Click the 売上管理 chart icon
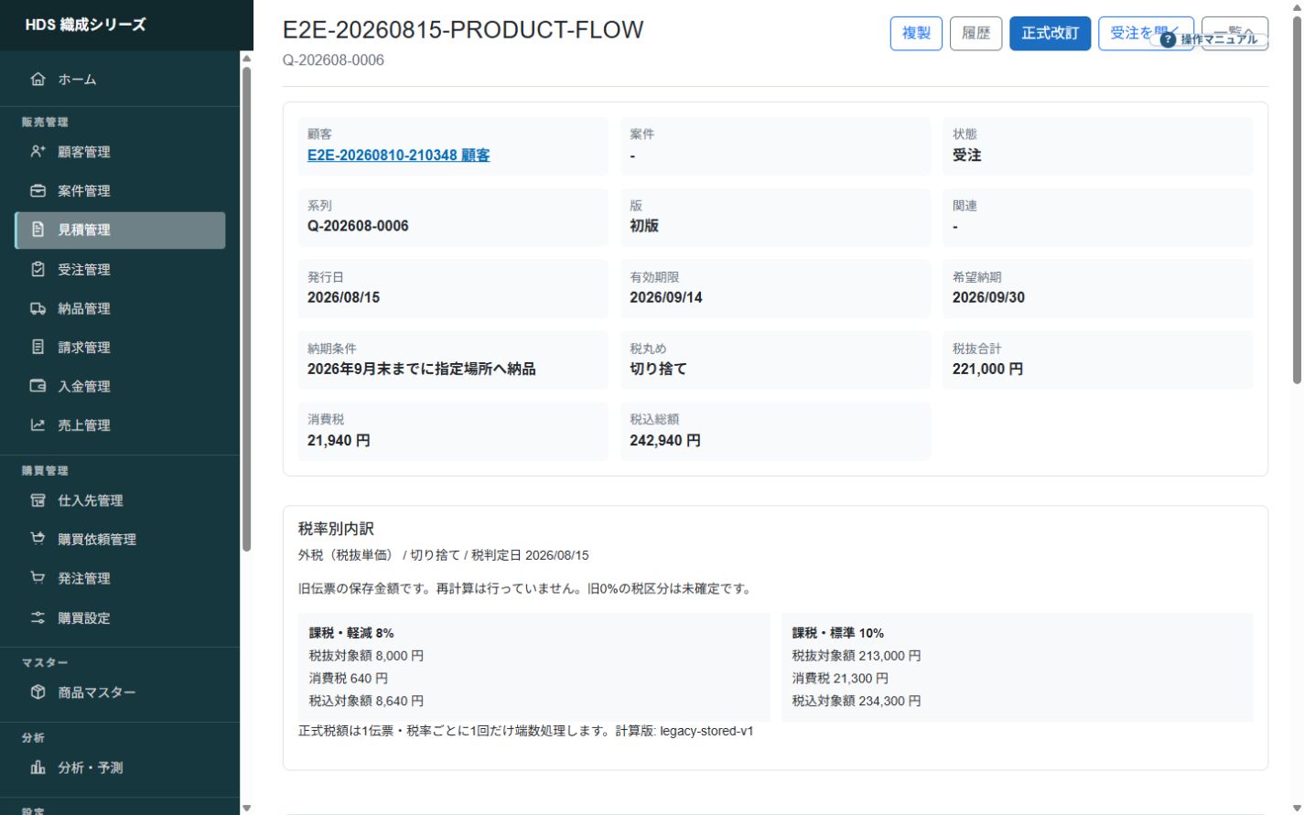The width and height of the screenshot is (1304, 815). pos(38,425)
